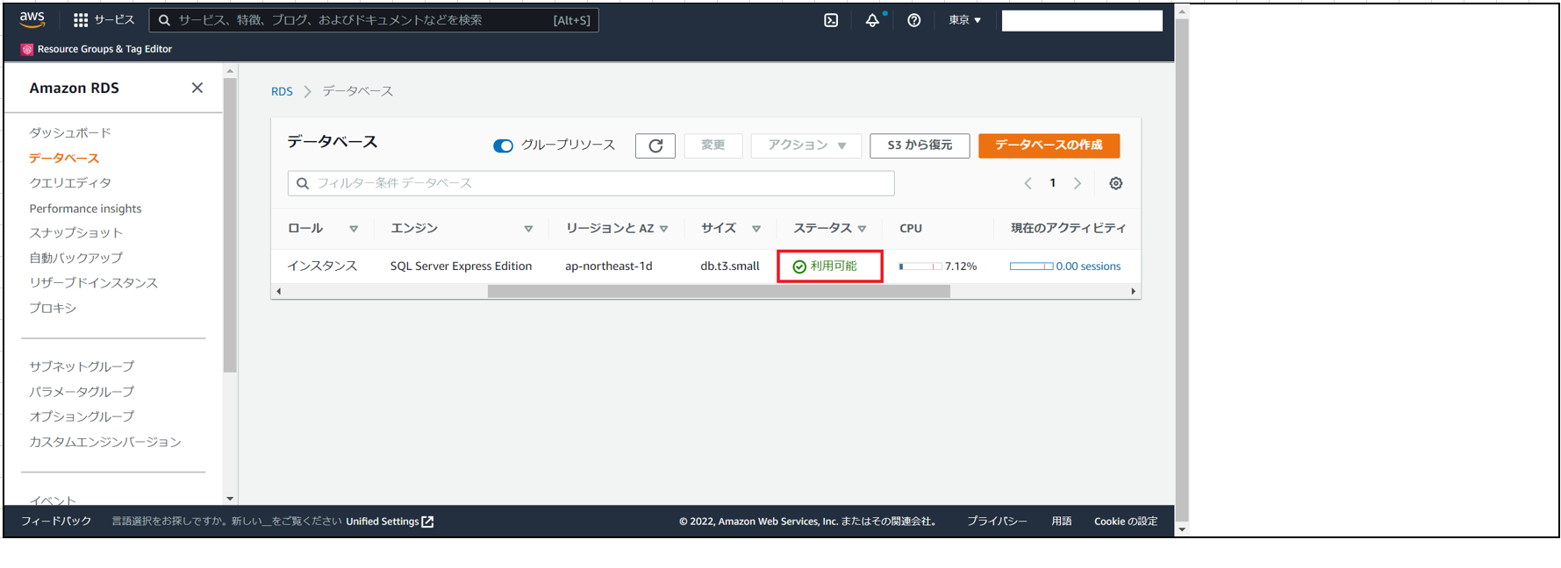Viewport: 1561px width, 568px height.
Task: Open the notifications bell icon
Action: pyautogui.click(x=872, y=20)
